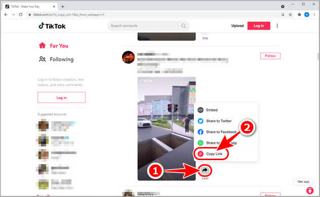Select the TikTok - Make Your Day tab
The height and width of the screenshot is (197, 320).
click(30, 7)
